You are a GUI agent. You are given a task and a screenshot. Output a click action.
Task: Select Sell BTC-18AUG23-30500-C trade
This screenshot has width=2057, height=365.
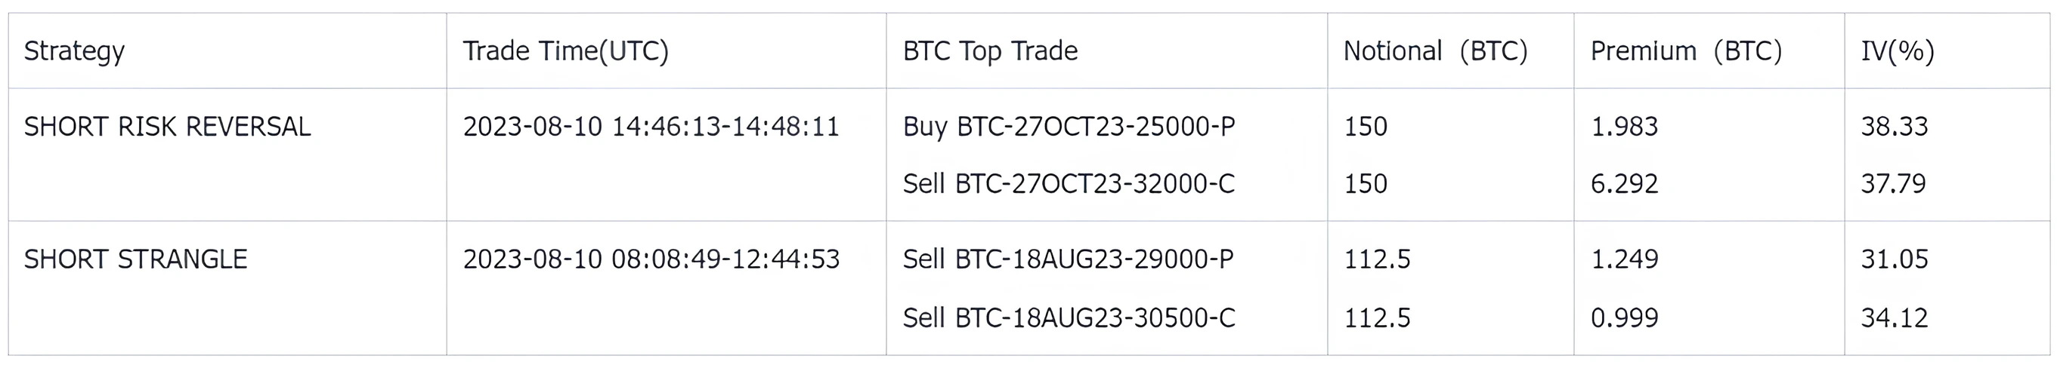1069,318
